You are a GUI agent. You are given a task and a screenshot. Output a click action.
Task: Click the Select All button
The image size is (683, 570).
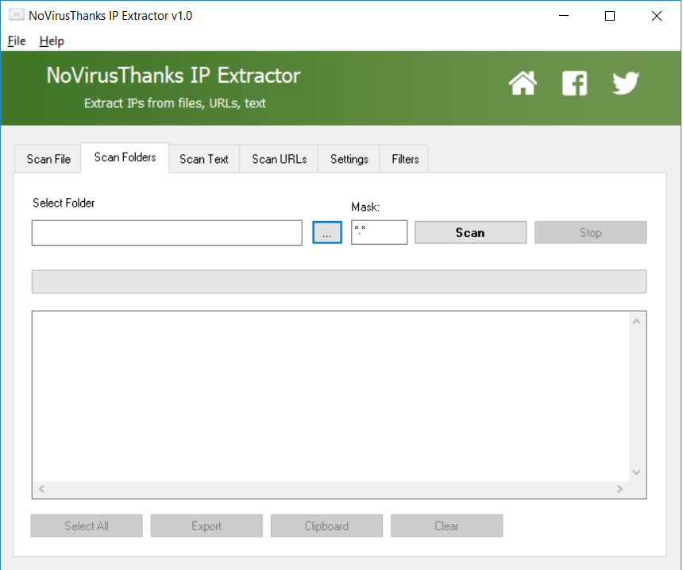87,526
